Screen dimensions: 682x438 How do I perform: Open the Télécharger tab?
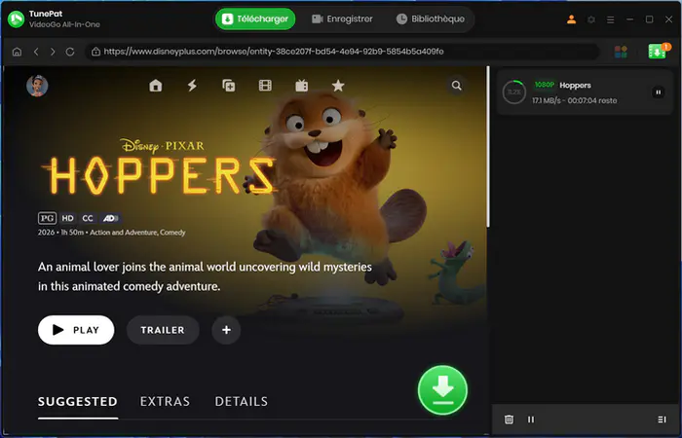coord(255,19)
